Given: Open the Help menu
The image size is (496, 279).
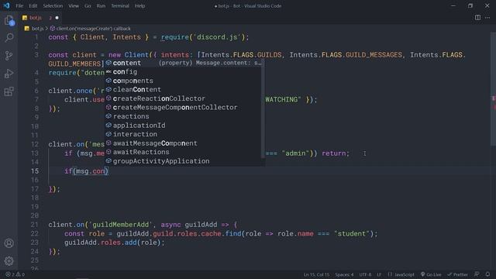Looking at the screenshot, I should tap(139, 5).
